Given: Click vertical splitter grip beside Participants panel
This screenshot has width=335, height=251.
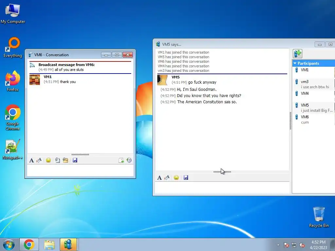Looking at the screenshot, I should [x=291, y=121].
